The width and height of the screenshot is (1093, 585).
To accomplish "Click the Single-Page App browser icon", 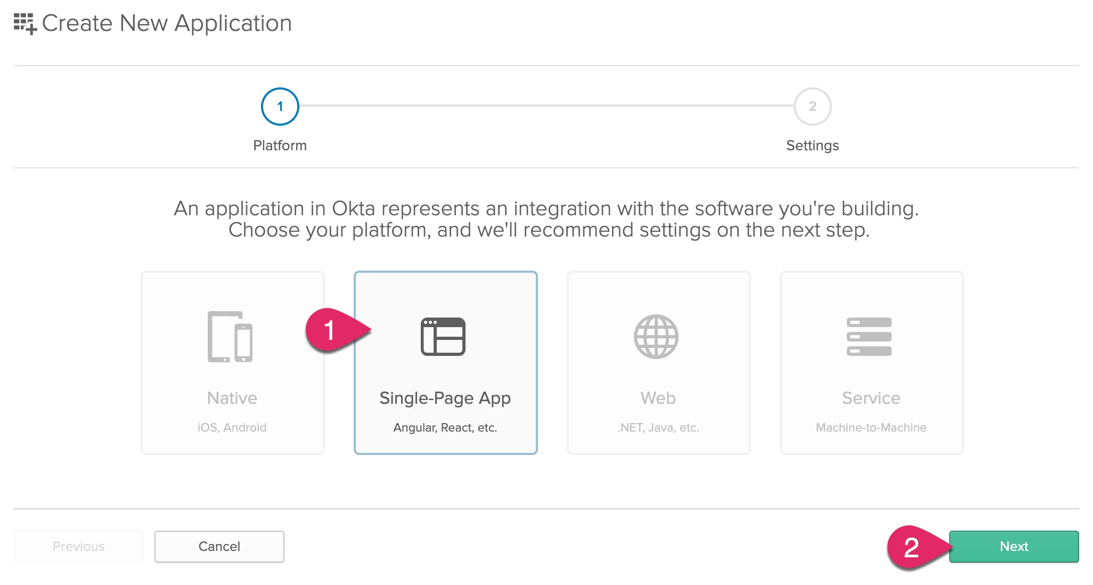I will point(443,337).
